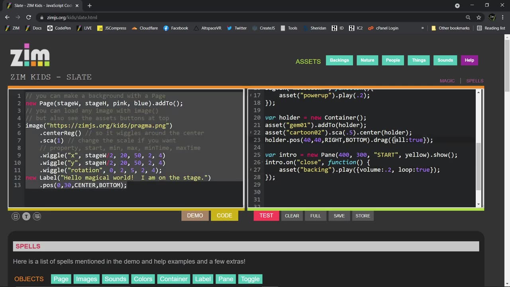This screenshot has height=287, width=510.
Task: Open the cPanel Login bookmark
Action: click(x=383, y=28)
